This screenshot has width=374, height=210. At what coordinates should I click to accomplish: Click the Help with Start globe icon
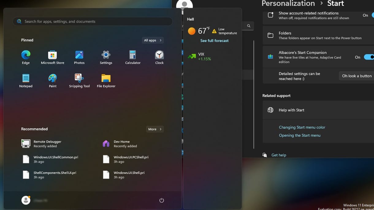pos(270,110)
